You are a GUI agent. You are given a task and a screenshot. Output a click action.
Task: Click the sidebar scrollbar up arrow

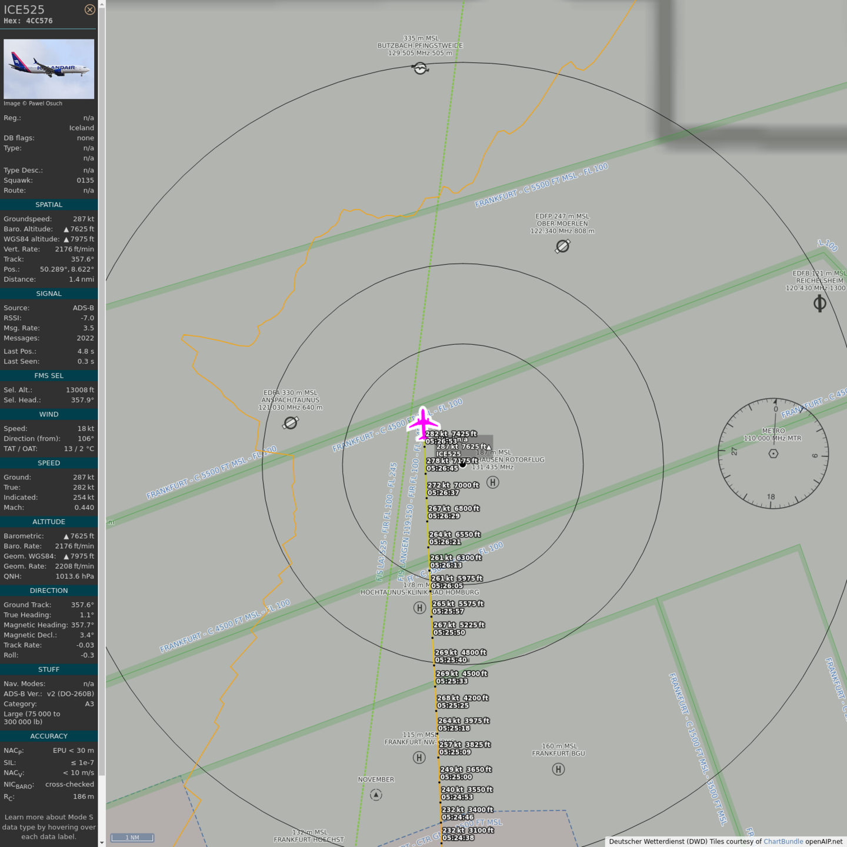pos(102,4)
